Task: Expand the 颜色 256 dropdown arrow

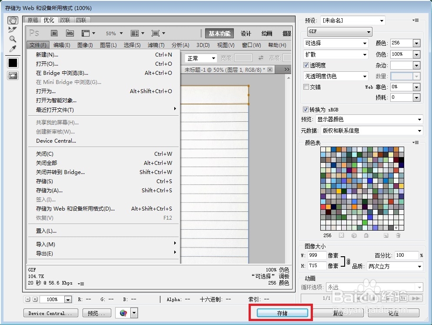Action: tap(416, 43)
